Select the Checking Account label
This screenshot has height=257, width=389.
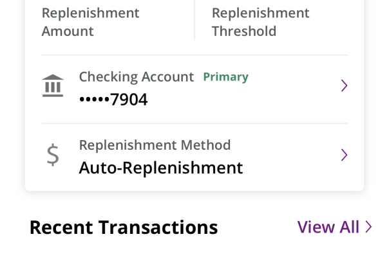tap(137, 76)
